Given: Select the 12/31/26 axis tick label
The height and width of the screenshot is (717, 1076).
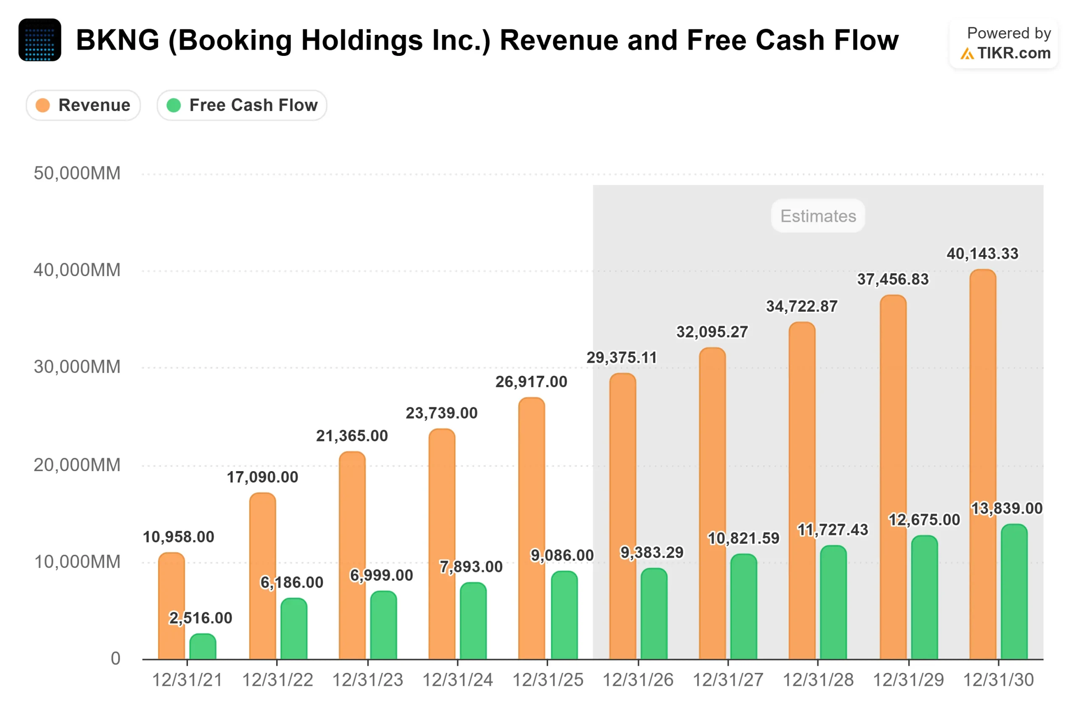Looking at the screenshot, I should [x=638, y=680].
